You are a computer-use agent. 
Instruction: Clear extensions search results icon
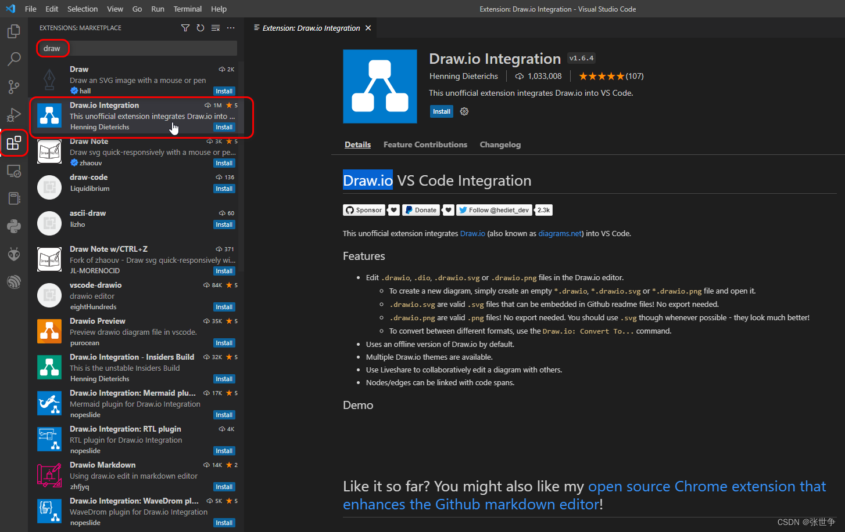[x=216, y=28]
